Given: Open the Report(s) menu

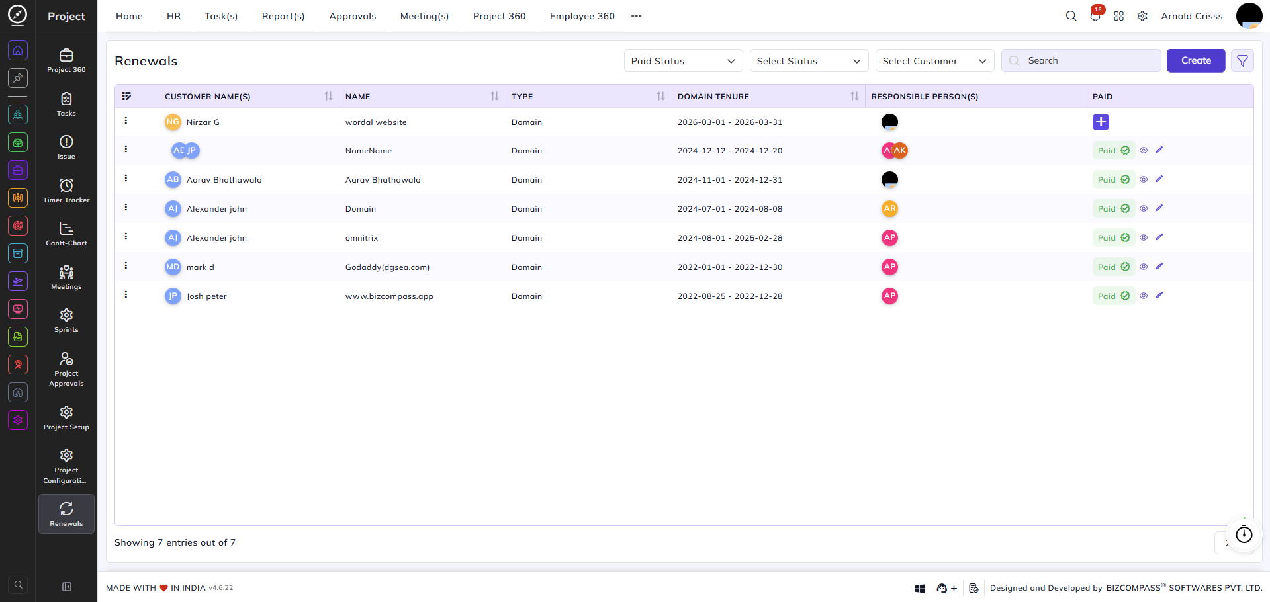Looking at the screenshot, I should pos(283,16).
